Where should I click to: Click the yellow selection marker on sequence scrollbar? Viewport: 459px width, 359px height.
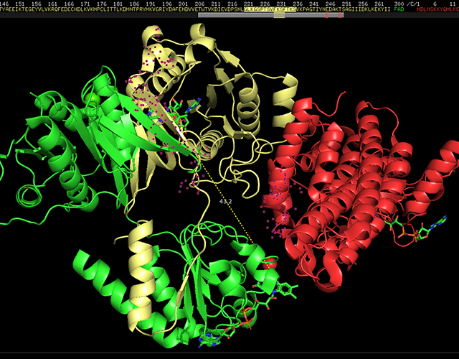pos(279,15)
